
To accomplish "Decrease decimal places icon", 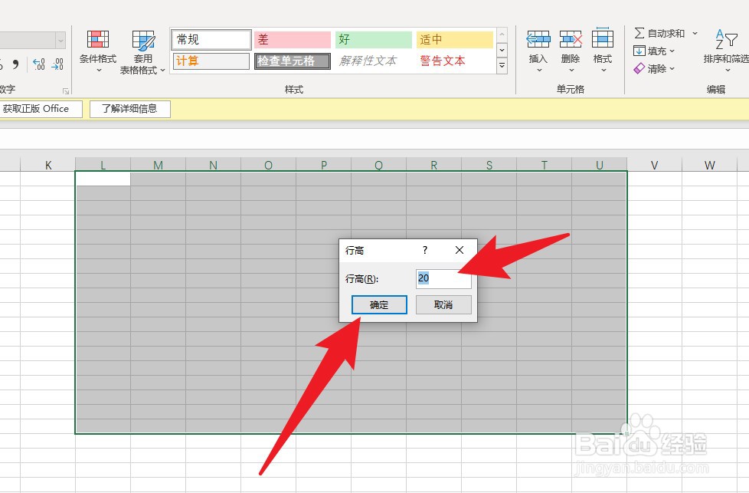I will pyautogui.click(x=57, y=64).
